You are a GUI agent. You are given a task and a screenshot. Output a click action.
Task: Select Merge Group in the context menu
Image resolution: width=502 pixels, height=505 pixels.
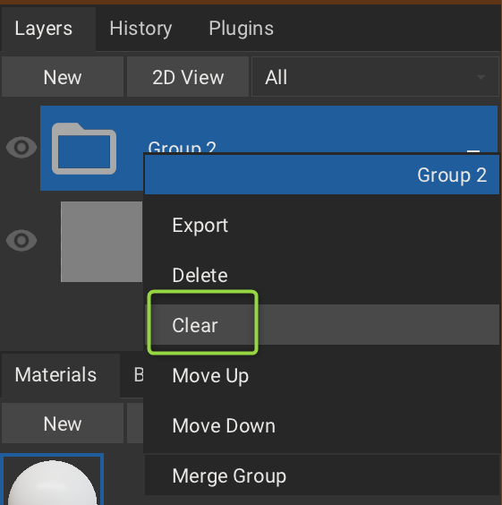pos(322,475)
